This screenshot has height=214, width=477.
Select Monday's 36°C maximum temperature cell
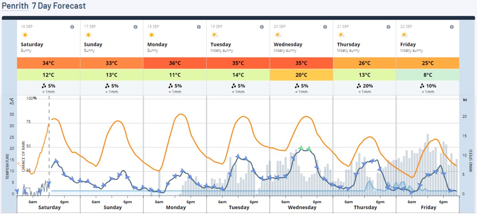tap(175, 63)
